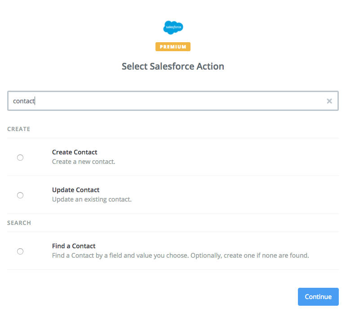Click 'Update an existing contact.' description
This screenshot has height=321, width=346.
92,199
